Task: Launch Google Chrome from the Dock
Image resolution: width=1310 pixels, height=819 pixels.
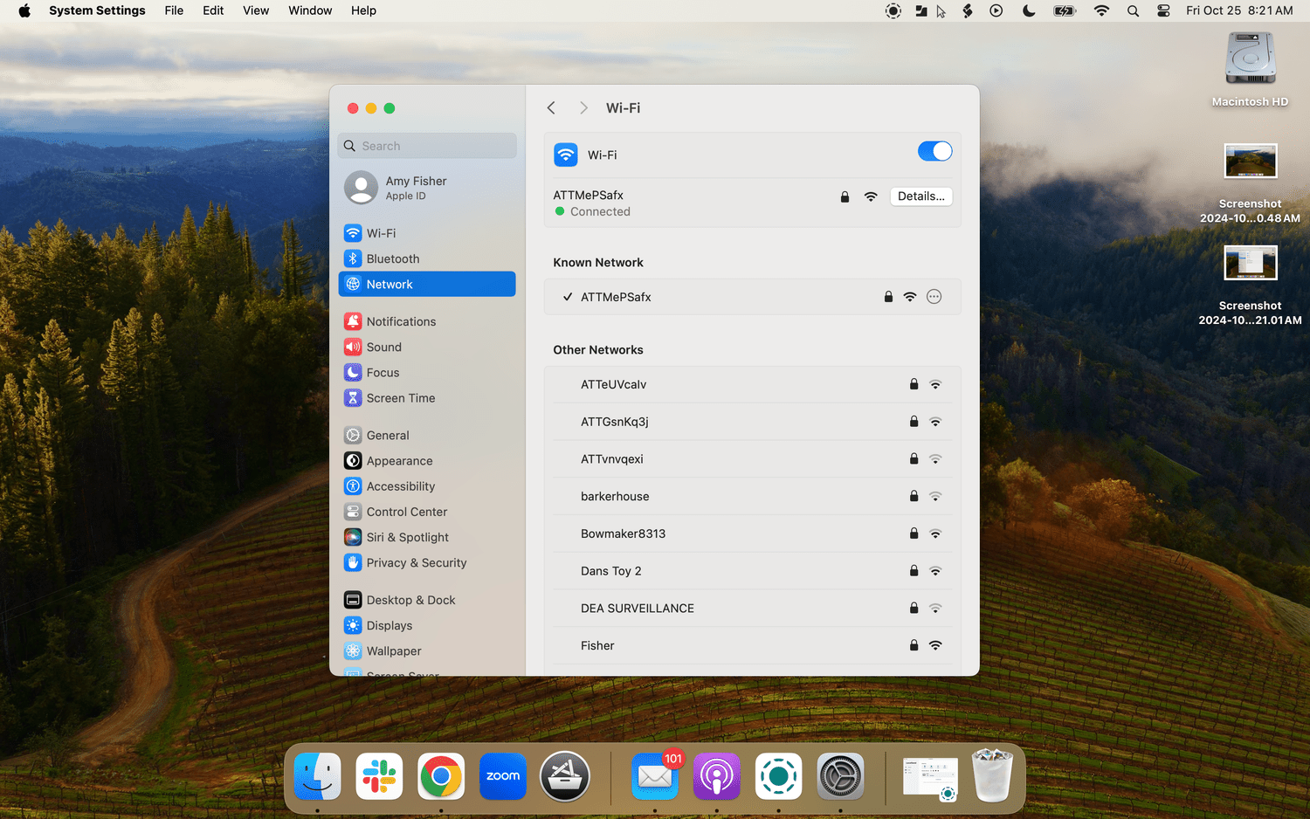Action: point(441,776)
